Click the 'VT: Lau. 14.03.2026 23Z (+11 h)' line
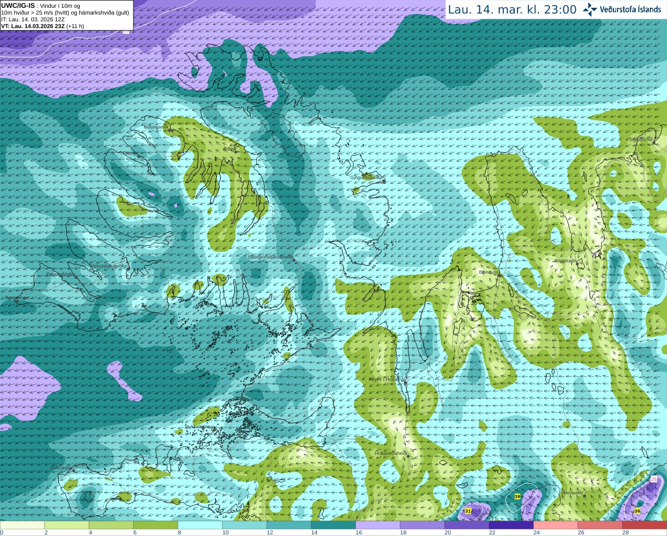 [x=42, y=26]
